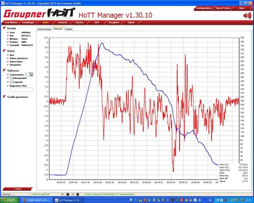Enable the Datenpunkte checkbox

[x=11, y=78]
